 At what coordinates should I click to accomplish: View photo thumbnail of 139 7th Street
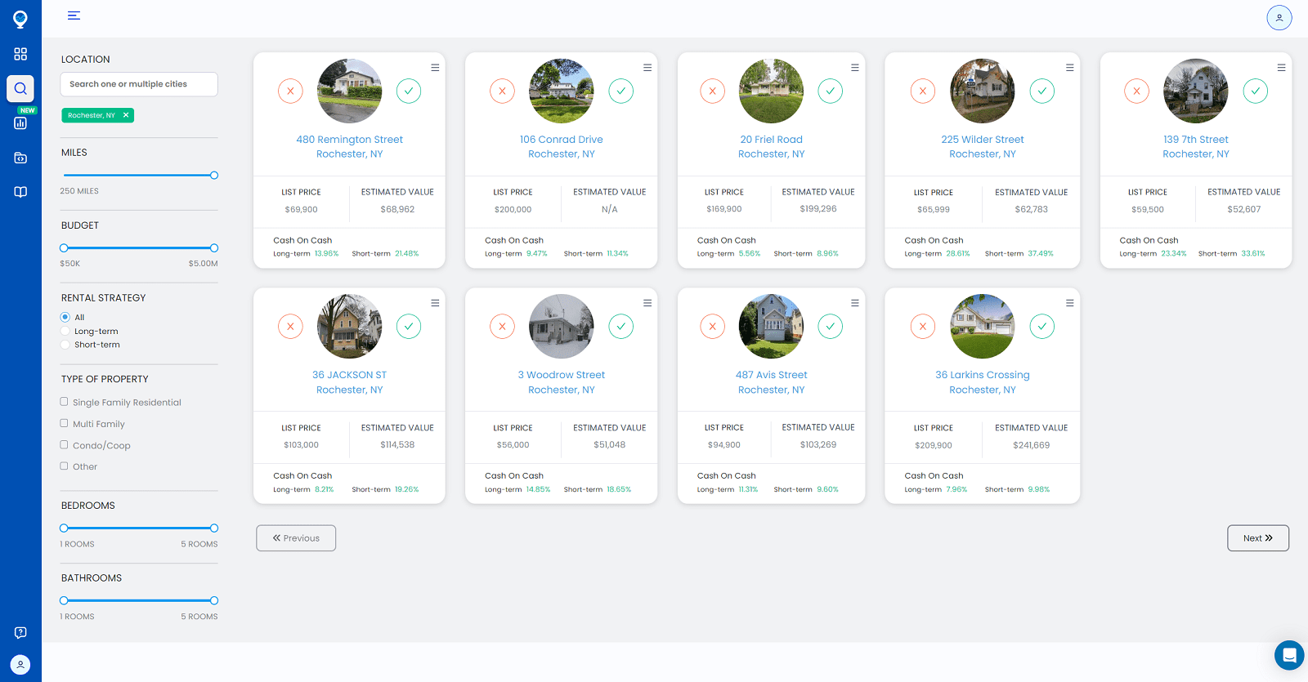tap(1196, 91)
